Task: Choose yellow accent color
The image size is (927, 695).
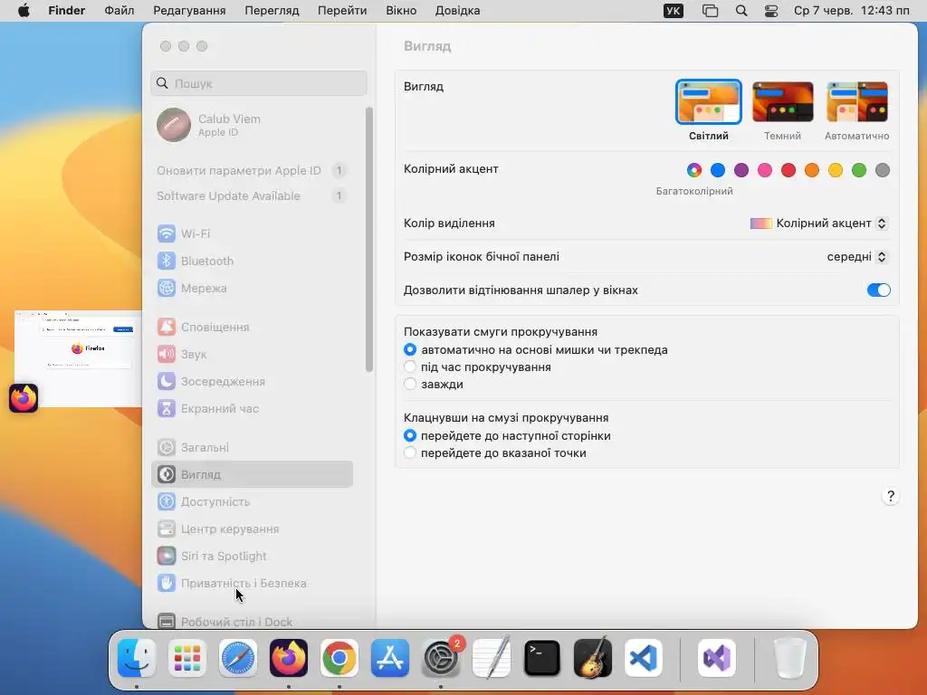Action: coord(836,170)
